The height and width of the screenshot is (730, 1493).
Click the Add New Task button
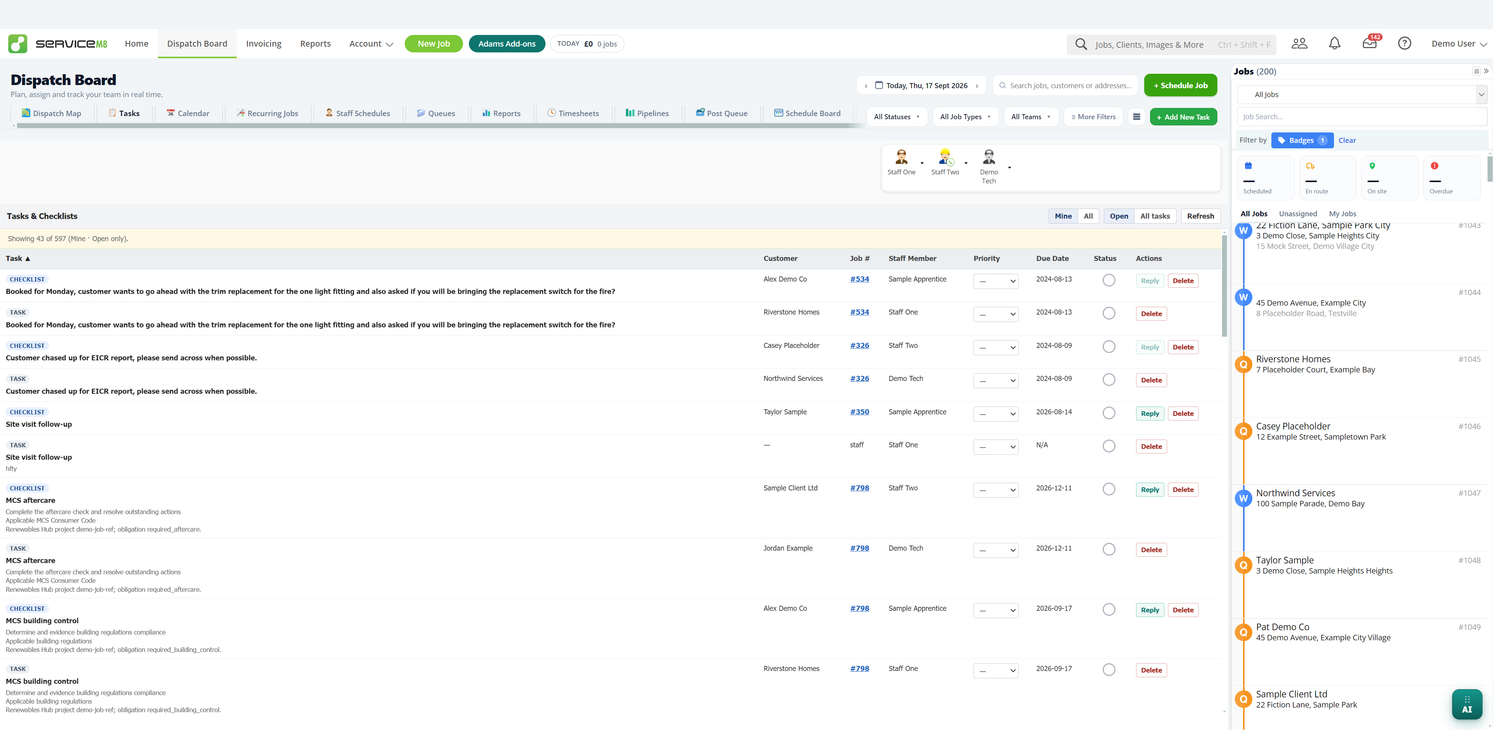(x=1183, y=117)
